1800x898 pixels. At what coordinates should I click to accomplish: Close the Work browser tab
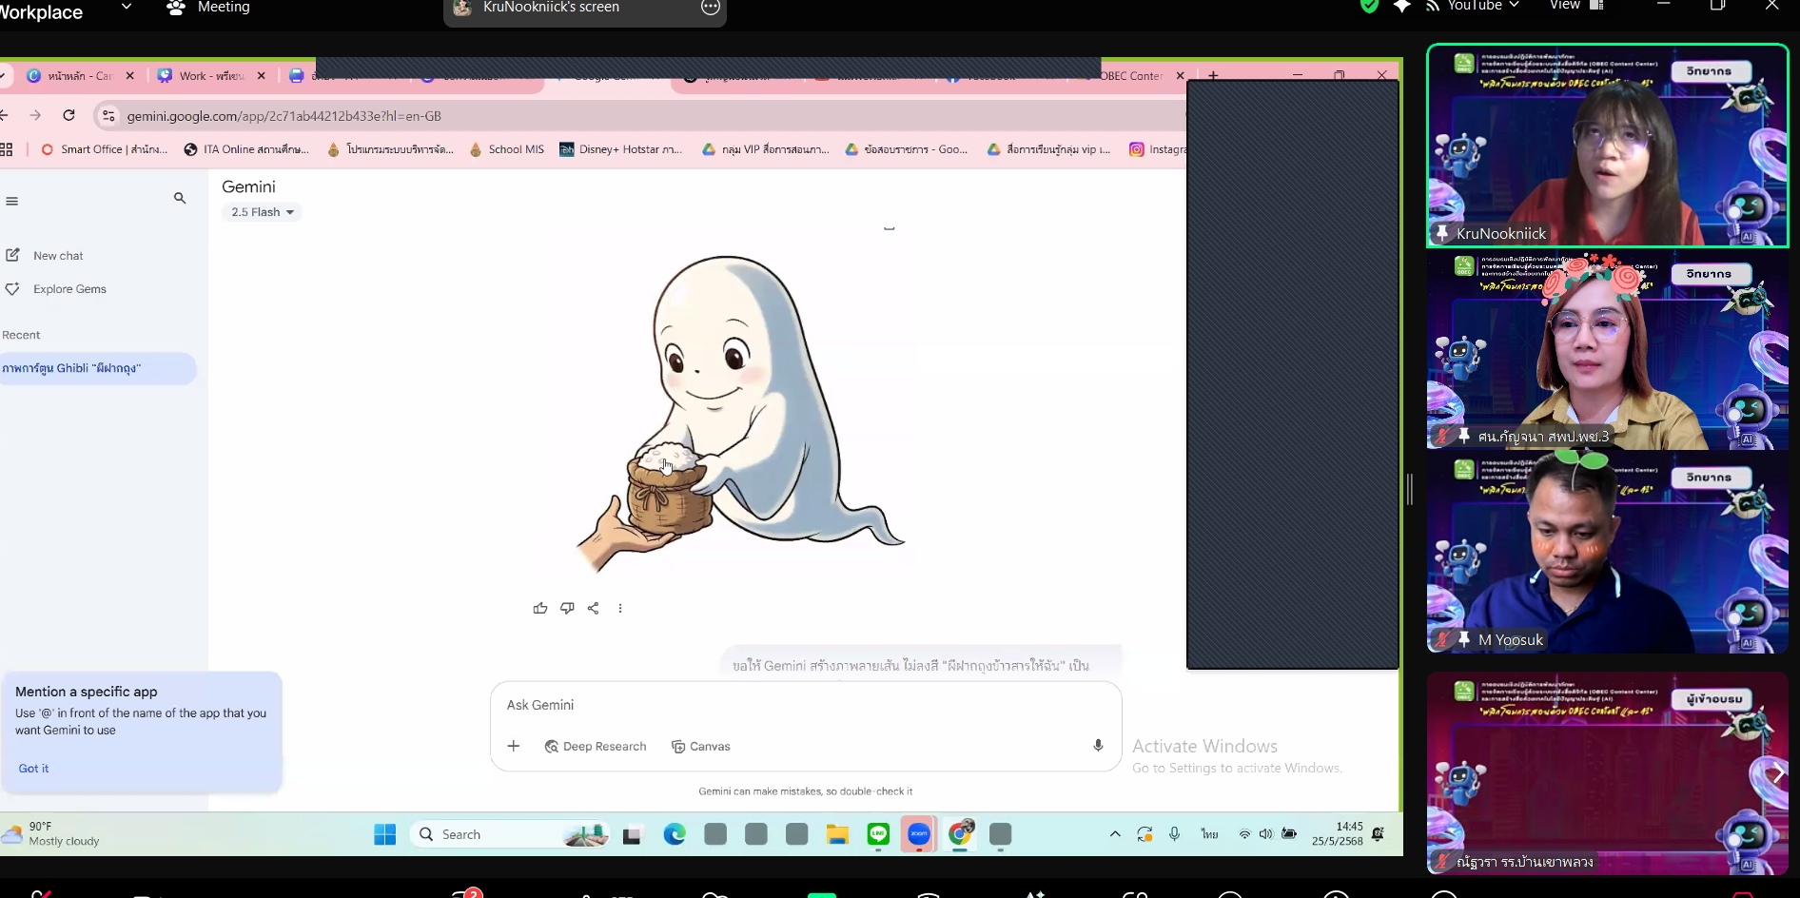262,76
